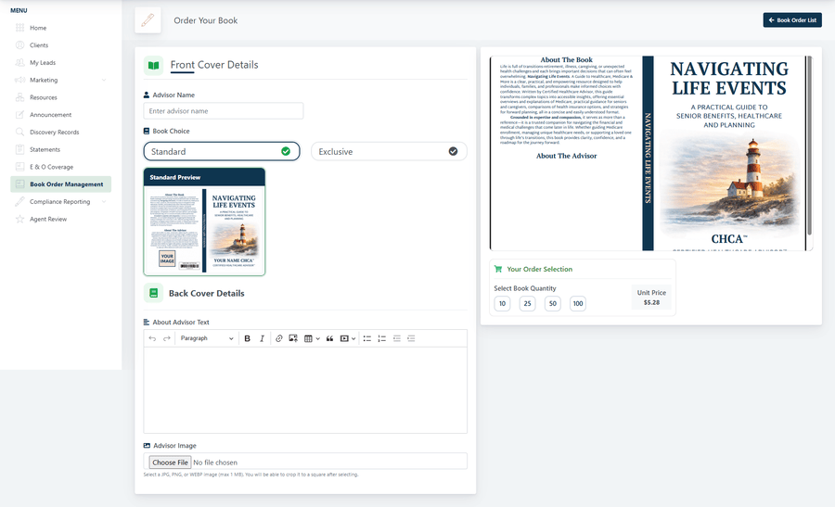835x507 pixels.
Task: Click the E & O Coverage icon
Action: coord(19,167)
